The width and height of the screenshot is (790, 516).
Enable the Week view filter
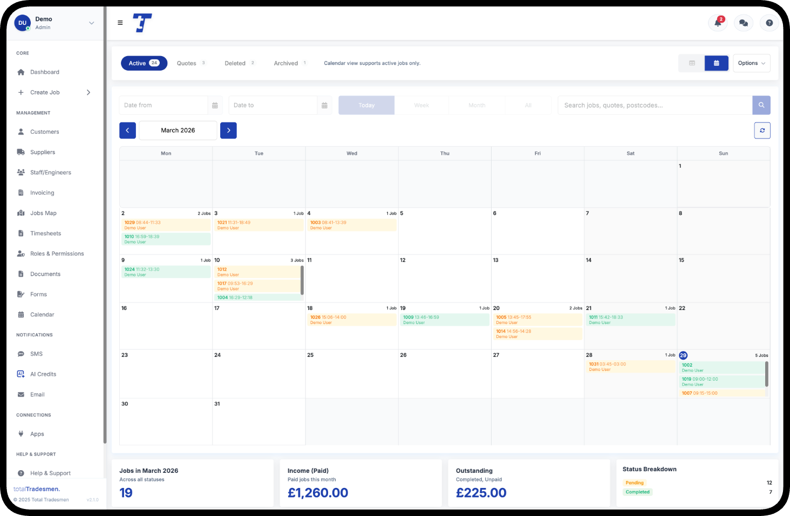pyautogui.click(x=421, y=105)
